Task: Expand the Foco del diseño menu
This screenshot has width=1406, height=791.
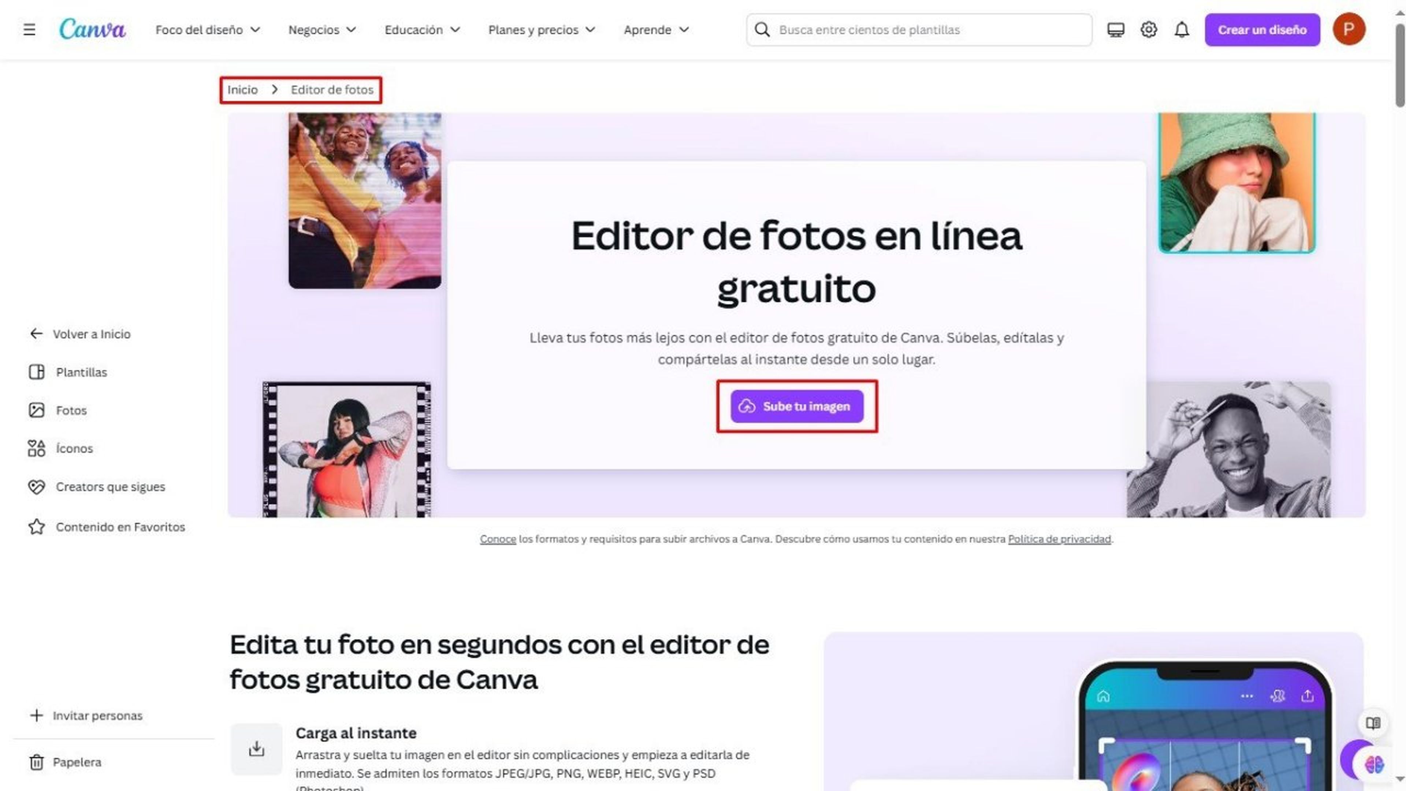Action: [207, 29]
